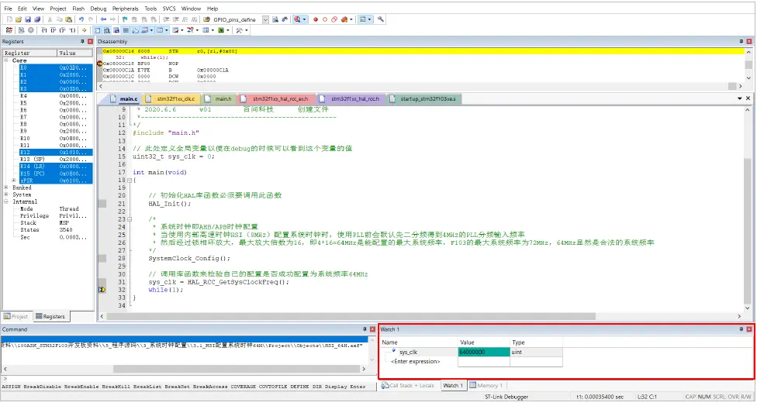
Task: Collapse the Core register tree
Action: click(6, 60)
